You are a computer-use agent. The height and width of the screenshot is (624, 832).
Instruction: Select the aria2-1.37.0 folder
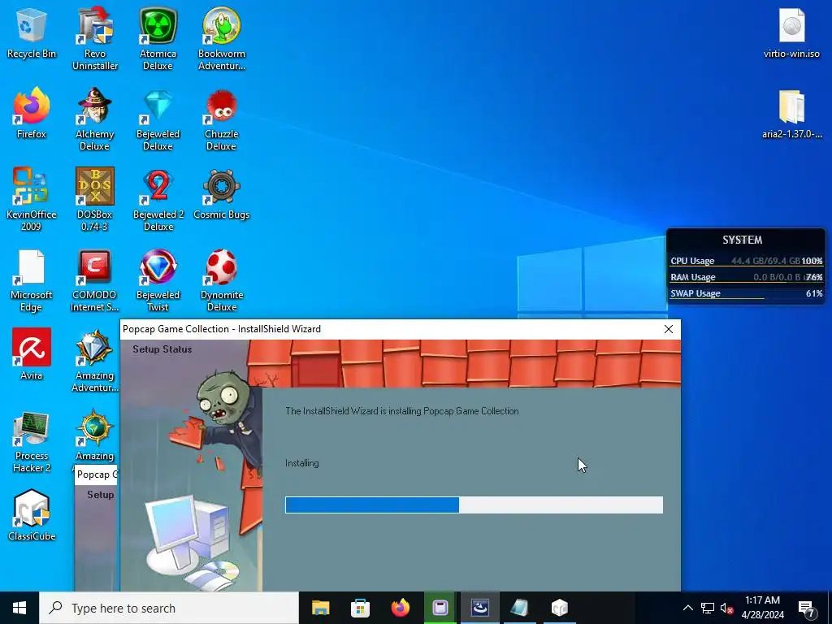point(791,114)
